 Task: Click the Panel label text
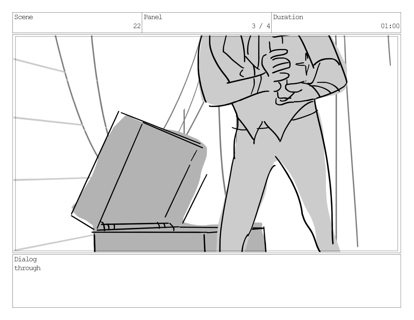coord(153,17)
